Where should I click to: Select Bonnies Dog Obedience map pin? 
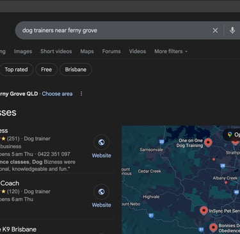point(213,228)
